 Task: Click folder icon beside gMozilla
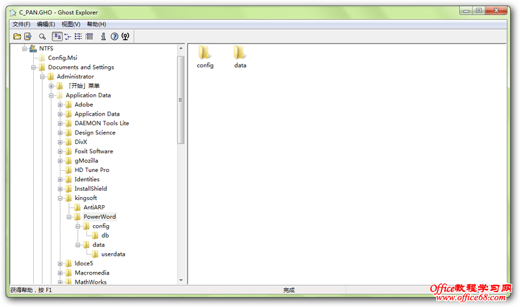pyautogui.click(x=68, y=160)
